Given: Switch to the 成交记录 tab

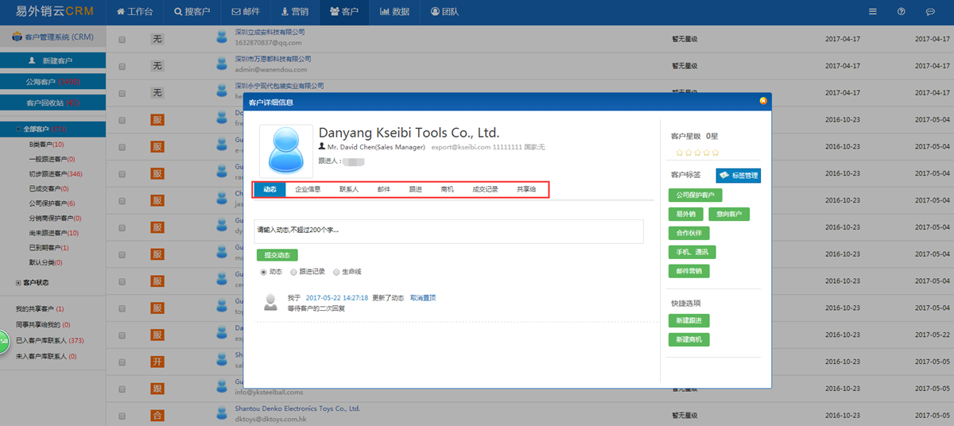Looking at the screenshot, I should [x=486, y=189].
